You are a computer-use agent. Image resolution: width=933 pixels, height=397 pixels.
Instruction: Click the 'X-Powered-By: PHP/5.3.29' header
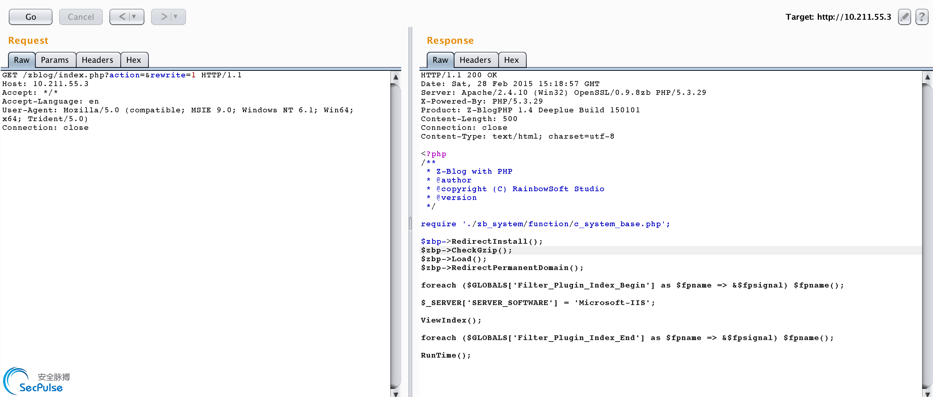pyautogui.click(x=482, y=101)
